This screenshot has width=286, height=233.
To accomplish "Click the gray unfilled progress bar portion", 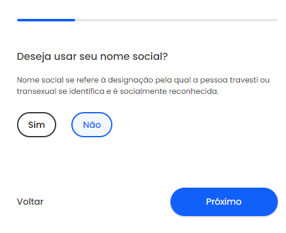I will 176,20.
